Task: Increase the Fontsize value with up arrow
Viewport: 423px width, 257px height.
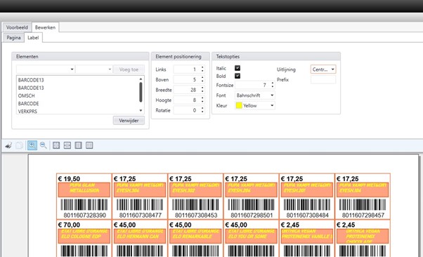Action: (x=273, y=83)
